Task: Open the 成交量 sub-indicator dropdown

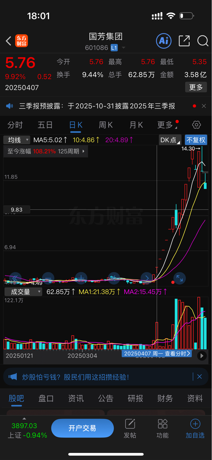Action: coord(23,292)
